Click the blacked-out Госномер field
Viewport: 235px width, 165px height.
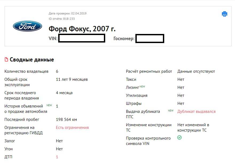[x=150, y=39]
